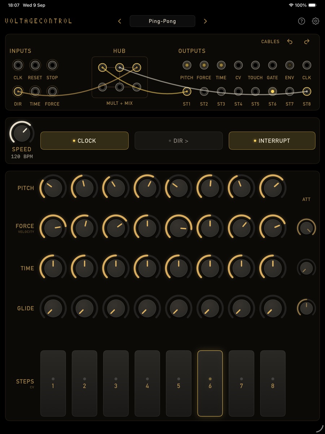Image resolution: width=325 pixels, height=434 pixels.
Task: Activate step 4 pad
Action: tap(147, 383)
